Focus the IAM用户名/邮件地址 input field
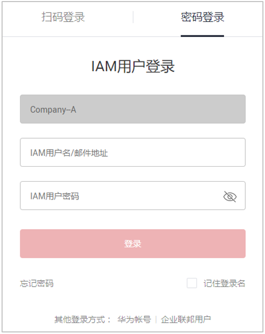Screen dimensions: 265x334 pos(133,152)
